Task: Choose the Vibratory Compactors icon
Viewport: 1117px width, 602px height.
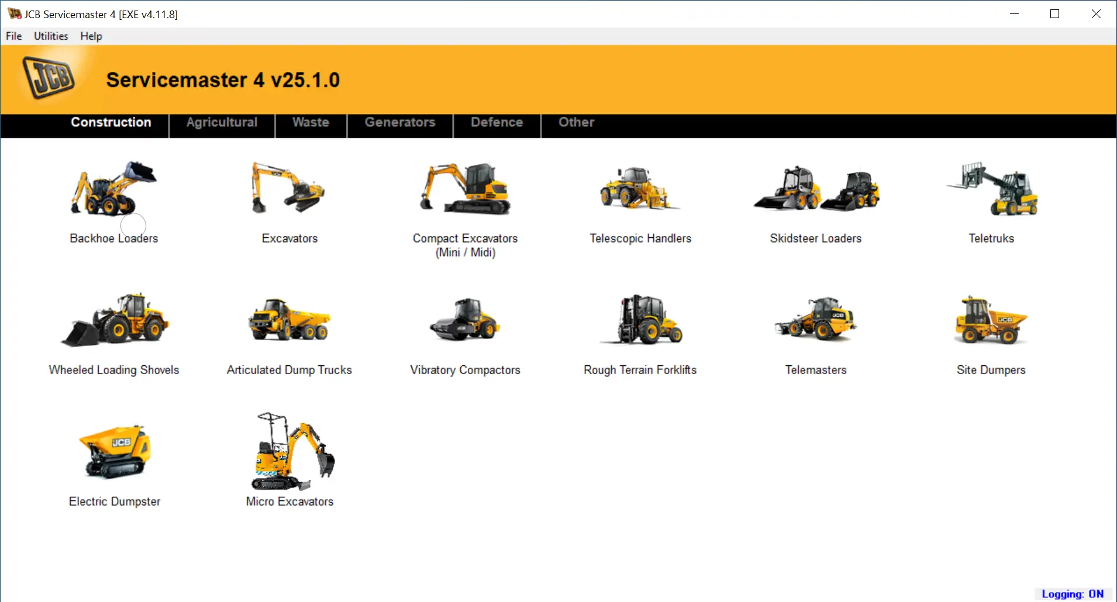Action: click(465, 320)
